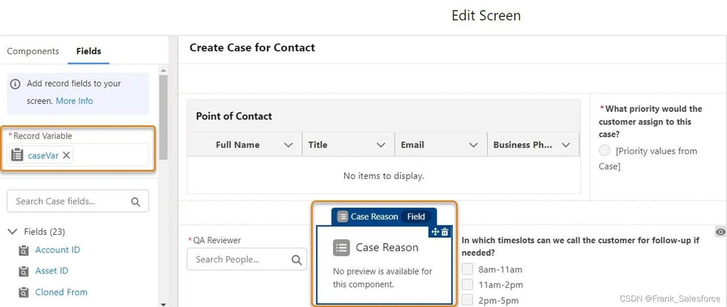Click the move handle icon on Case Reason
The height and width of the screenshot is (307, 727).
[435, 232]
